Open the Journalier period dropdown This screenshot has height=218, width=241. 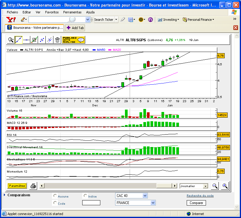tap(194, 186)
